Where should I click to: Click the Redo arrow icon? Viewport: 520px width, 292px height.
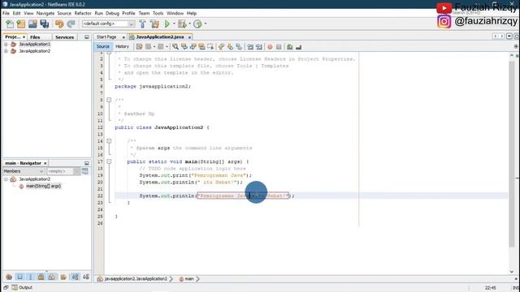click(71, 24)
